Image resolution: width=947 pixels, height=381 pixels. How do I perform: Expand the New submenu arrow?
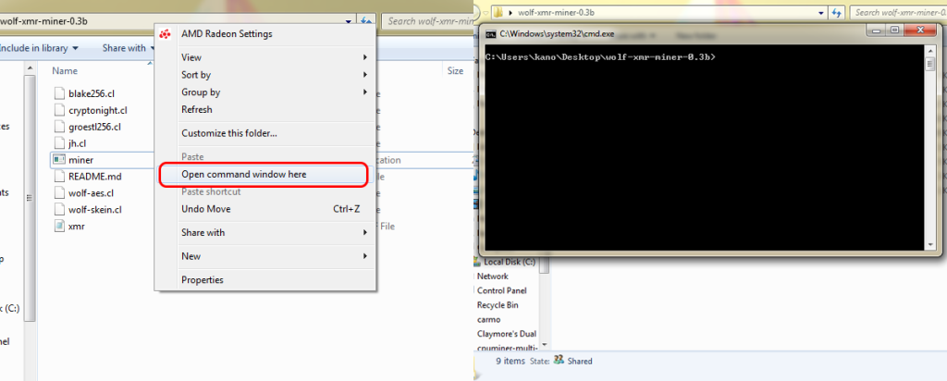[364, 256]
